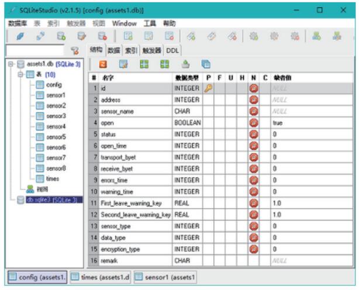Select the sensor_name column name cell

click(x=136, y=112)
